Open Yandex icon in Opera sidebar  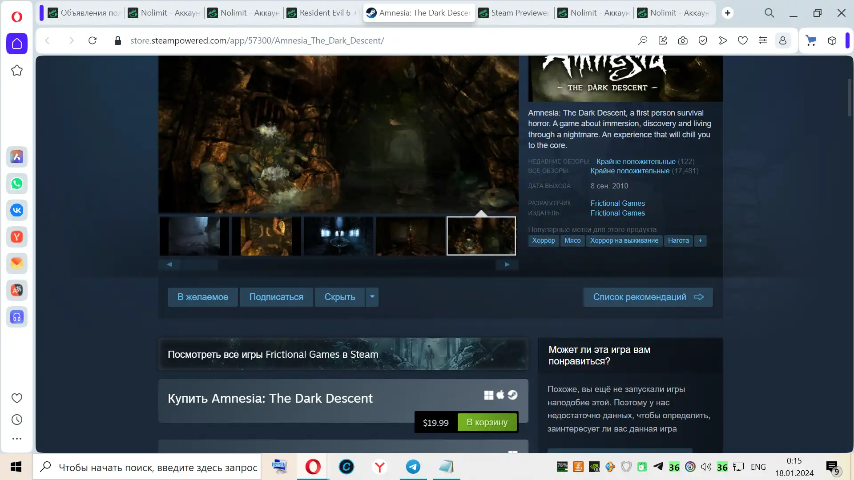tap(17, 237)
